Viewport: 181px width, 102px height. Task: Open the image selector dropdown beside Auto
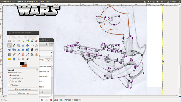tap(44, 44)
